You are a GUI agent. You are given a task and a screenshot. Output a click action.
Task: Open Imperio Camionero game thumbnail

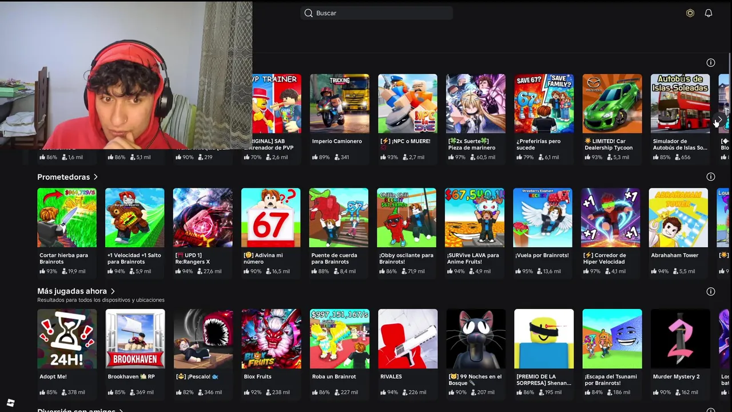(x=340, y=104)
